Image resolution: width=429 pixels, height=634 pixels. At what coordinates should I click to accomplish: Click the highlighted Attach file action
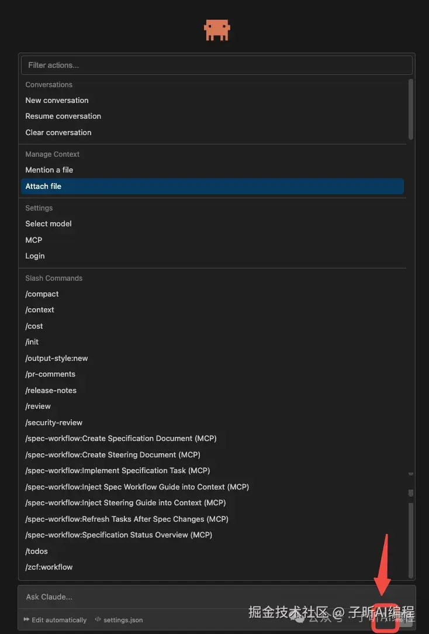[x=43, y=187]
